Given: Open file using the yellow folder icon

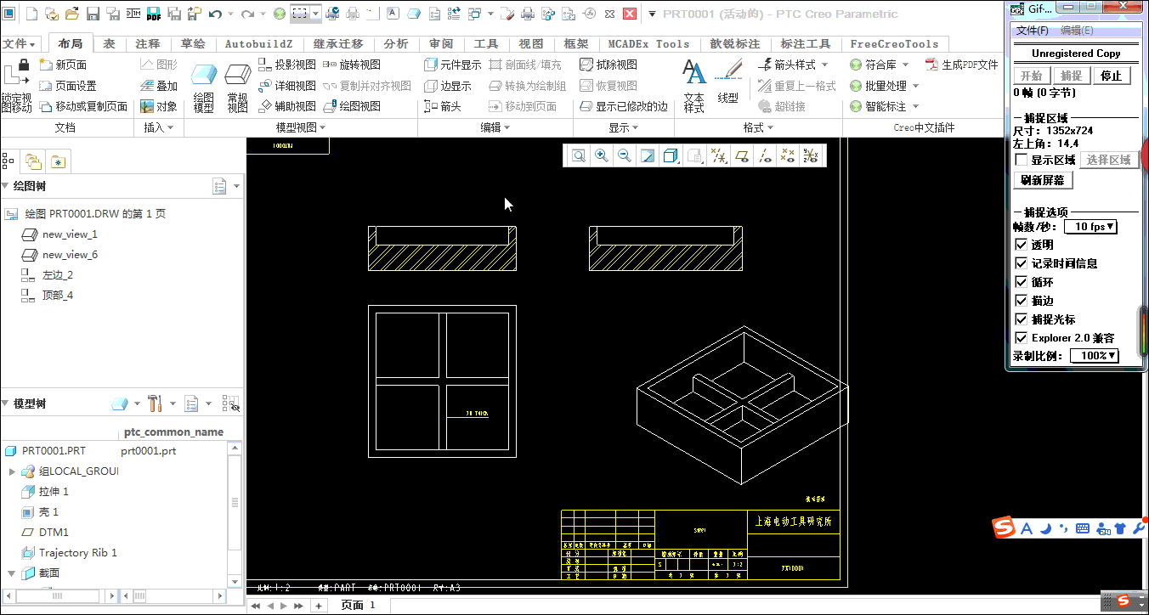Looking at the screenshot, I should coord(72,14).
